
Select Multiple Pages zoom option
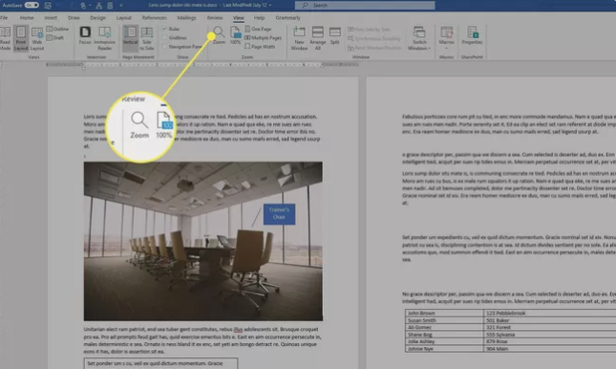point(263,38)
